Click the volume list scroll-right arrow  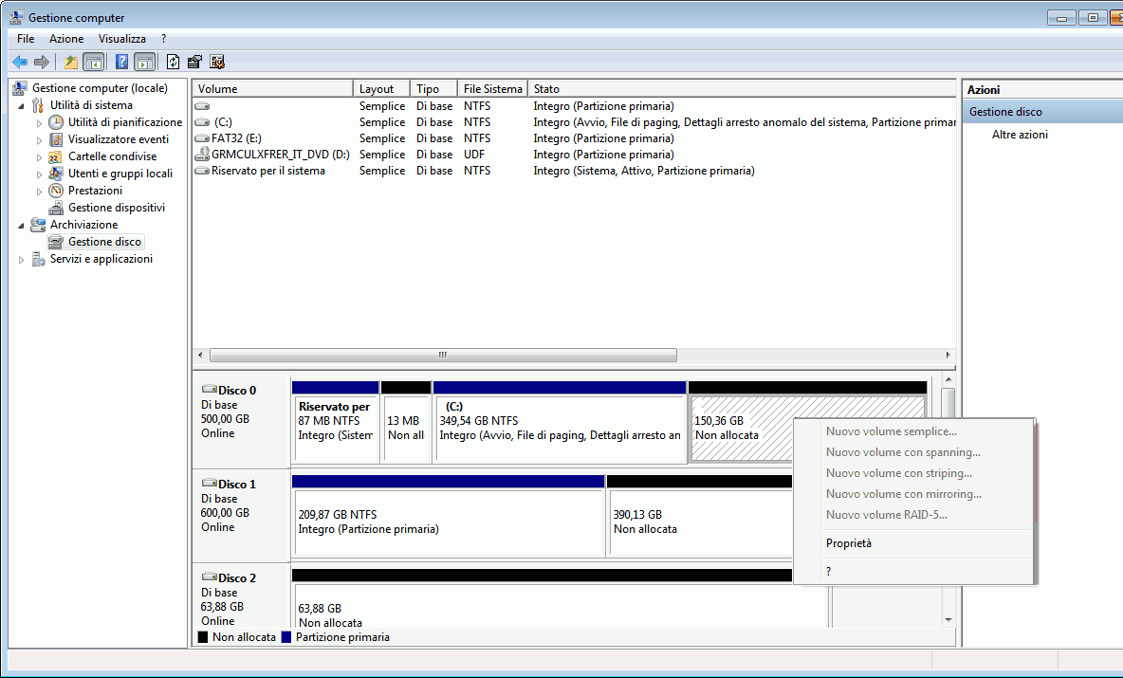point(948,355)
